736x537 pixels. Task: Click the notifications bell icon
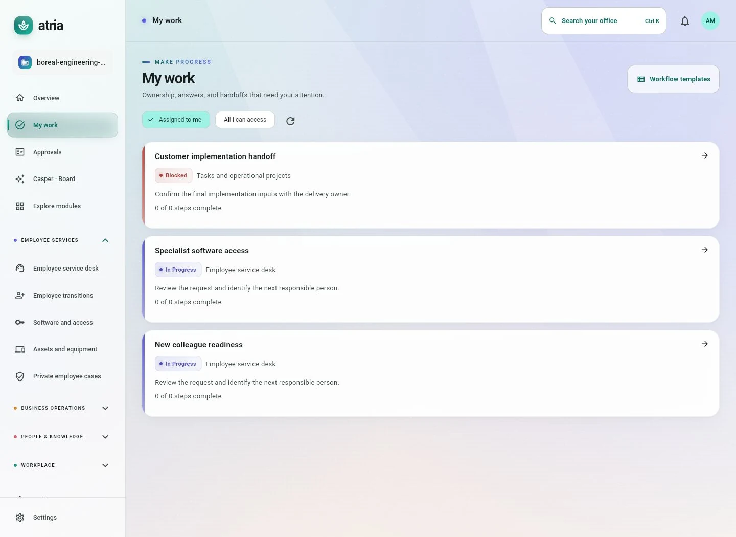tap(685, 21)
